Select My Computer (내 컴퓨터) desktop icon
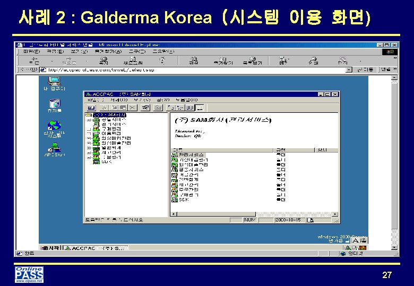 [x=54, y=84]
